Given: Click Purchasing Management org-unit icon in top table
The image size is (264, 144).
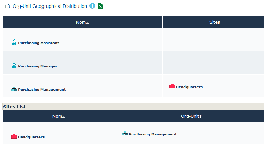Looking at the screenshot, I should point(14,89).
